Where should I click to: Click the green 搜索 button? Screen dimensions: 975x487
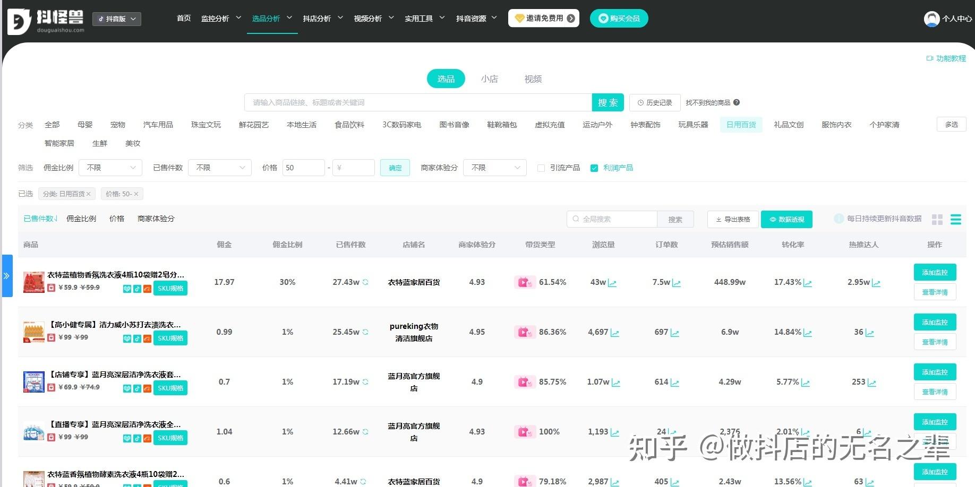coord(608,102)
